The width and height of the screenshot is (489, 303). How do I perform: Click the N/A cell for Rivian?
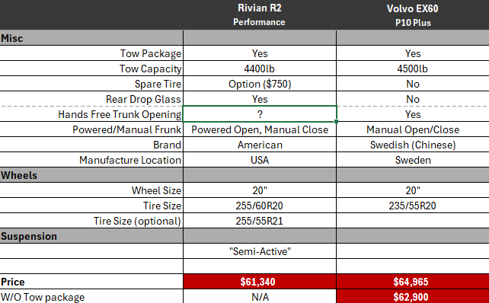(260, 296)
